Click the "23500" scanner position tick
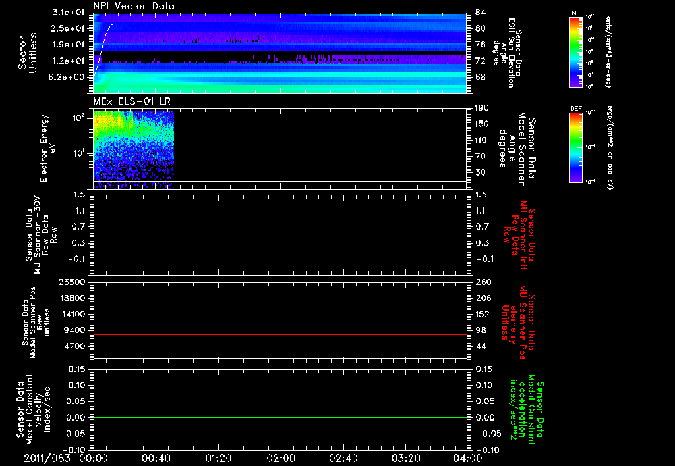The width and height of the screenshot is (675, 466). [73, 282]
